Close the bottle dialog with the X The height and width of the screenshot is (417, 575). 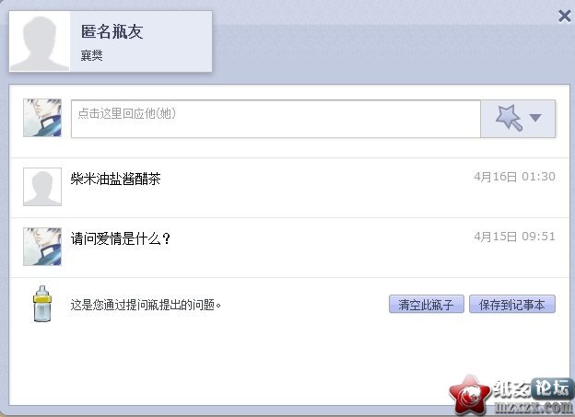tap(565, 16)
